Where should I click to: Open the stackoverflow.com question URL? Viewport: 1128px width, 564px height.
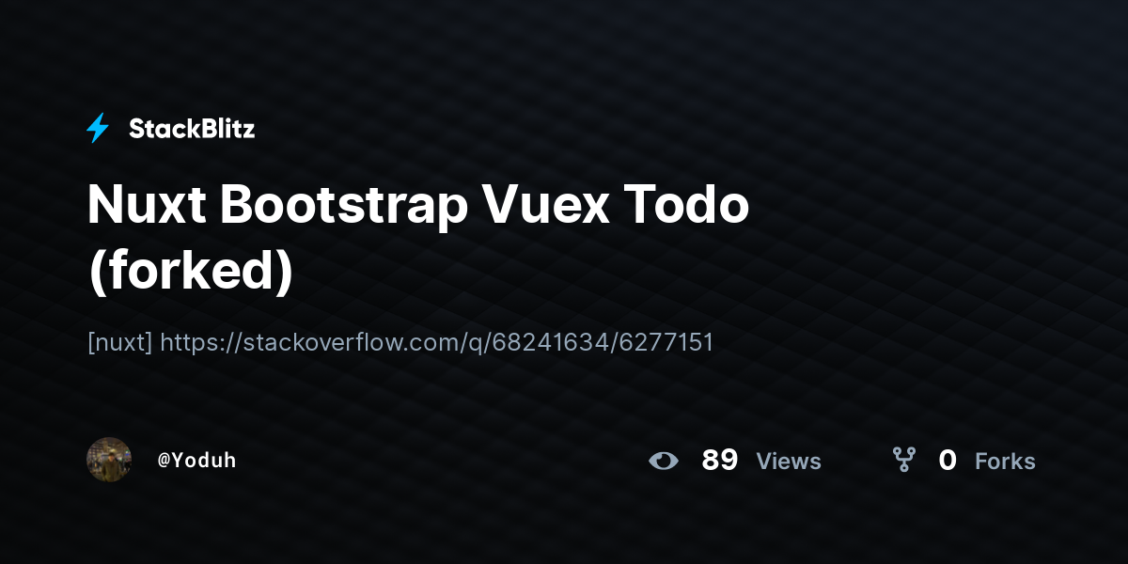point(436,342)
